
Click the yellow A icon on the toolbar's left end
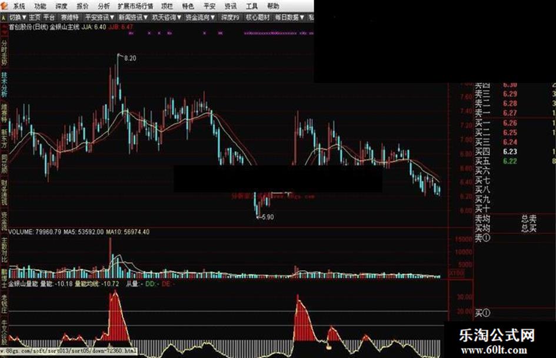click(4, 17)
